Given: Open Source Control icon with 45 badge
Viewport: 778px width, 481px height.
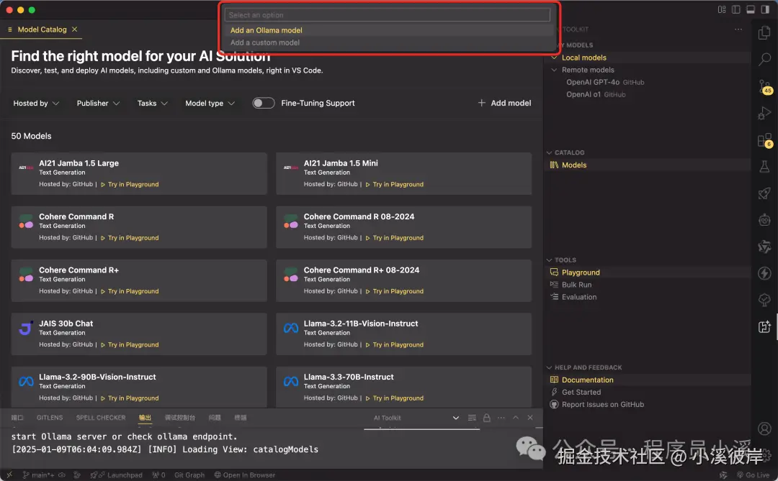Looking at the screenshot, I should (x=764, y=87).
